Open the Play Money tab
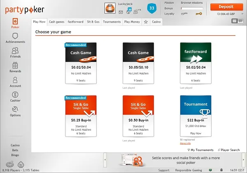Screen dimensions: 247x173 tap(132, 22)
